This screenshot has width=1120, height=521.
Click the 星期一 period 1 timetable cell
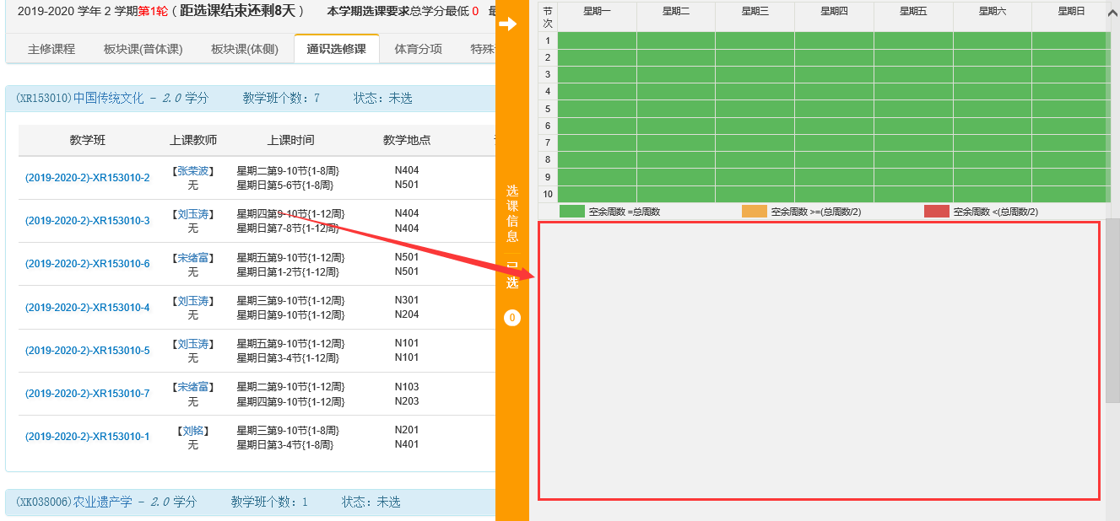597,40
